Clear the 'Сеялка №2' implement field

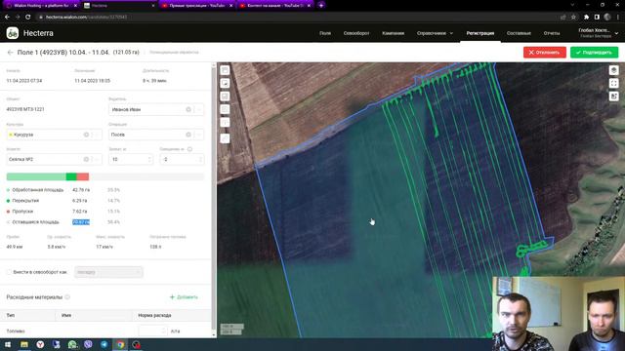tap(86, 159)
